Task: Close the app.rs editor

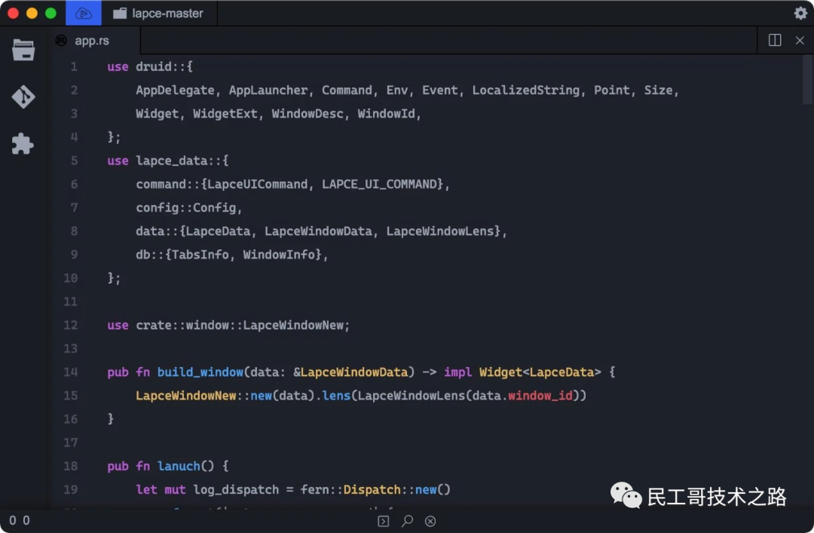Action: [799, 40]
